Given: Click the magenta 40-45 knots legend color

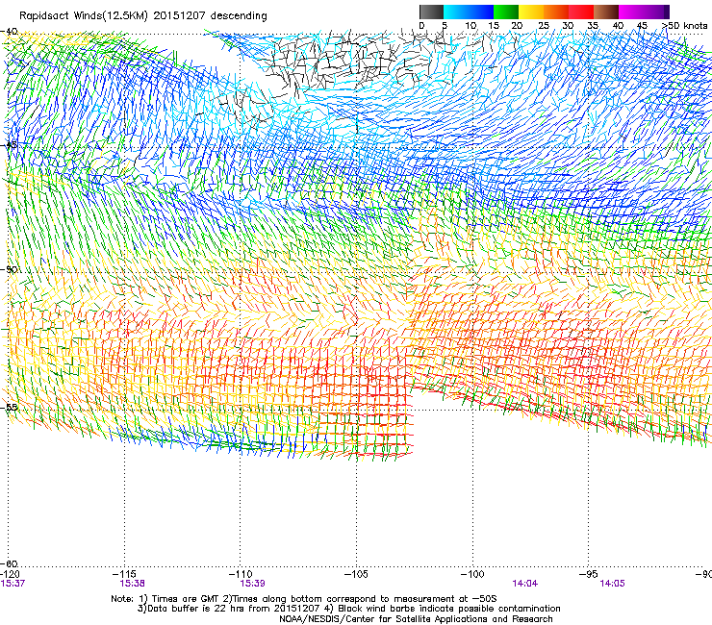Looking at the screenshot, I should tap(631, 12).
